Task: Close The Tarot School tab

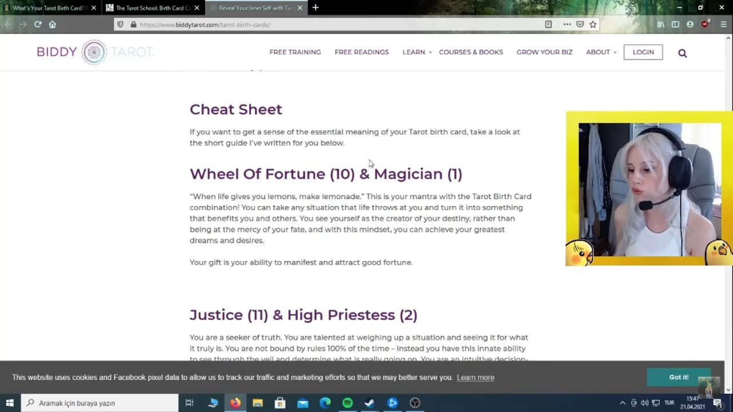Action: click(x=197, y=8)
